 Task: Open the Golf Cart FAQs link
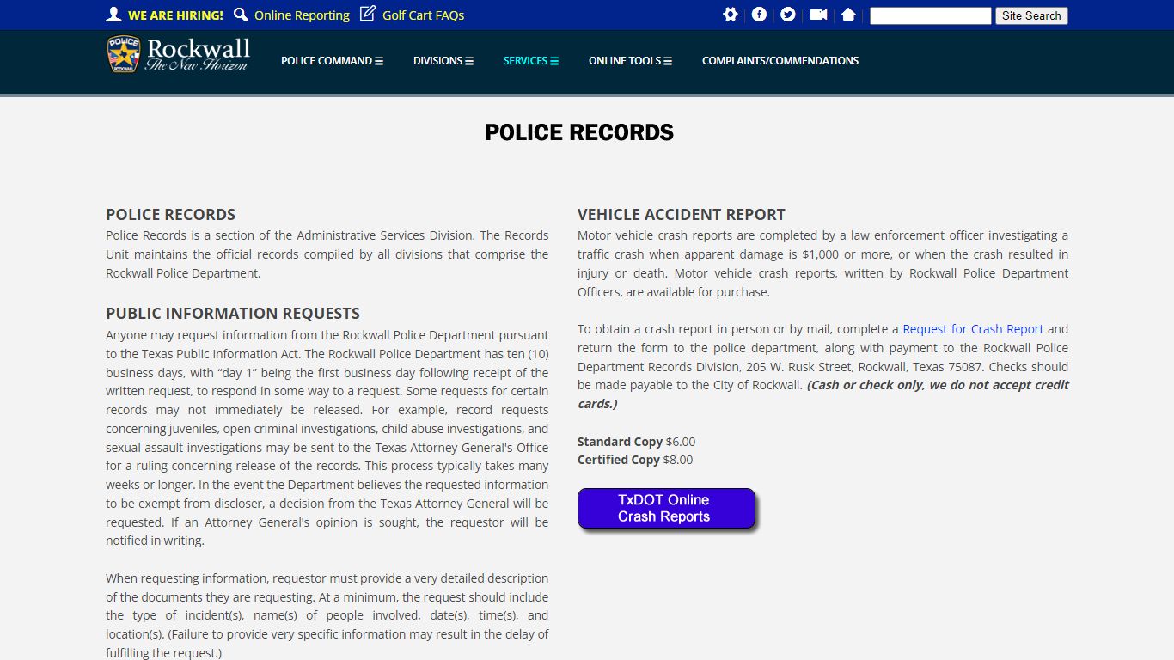click(423, 15)
